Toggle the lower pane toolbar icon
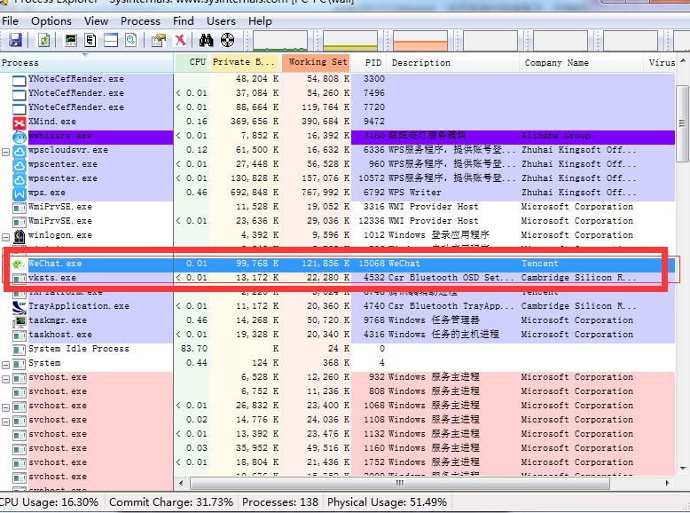The width and height of the screenshot is (690, 513). [x=111, y=41]
